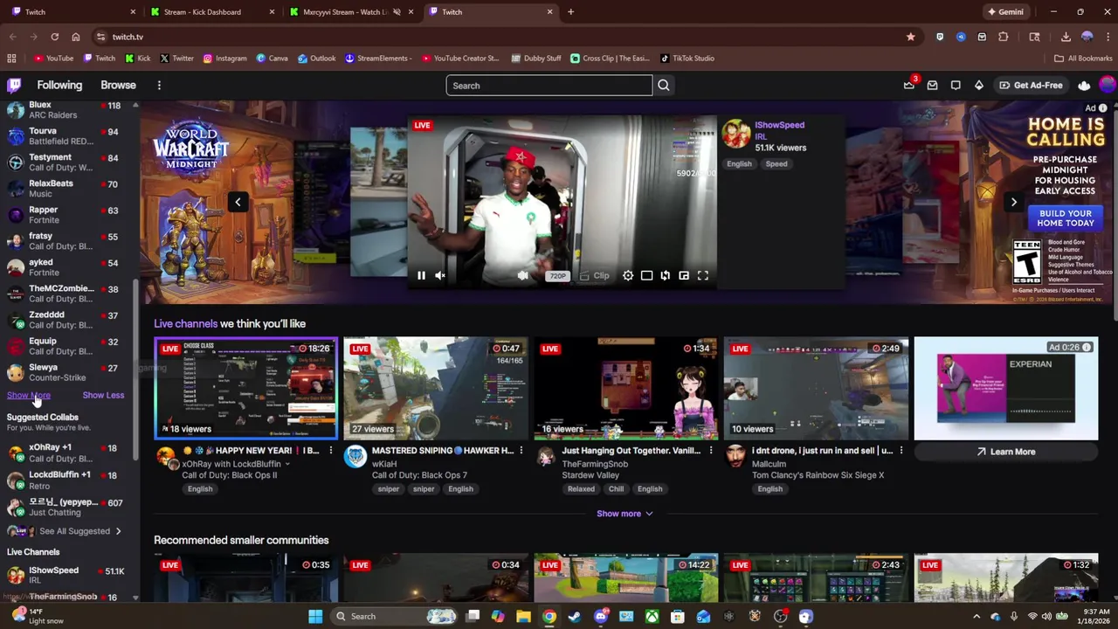1118x629 pixels.
Task: Go to the previous carousel stream
Action: (x=238, y=202)
